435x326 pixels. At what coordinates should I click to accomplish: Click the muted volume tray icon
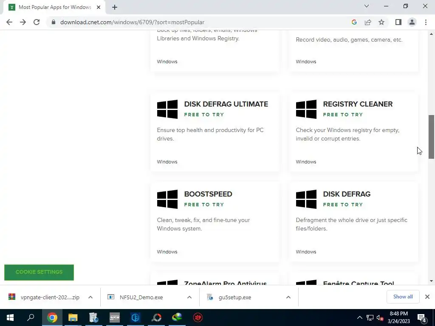pos(380,318)
